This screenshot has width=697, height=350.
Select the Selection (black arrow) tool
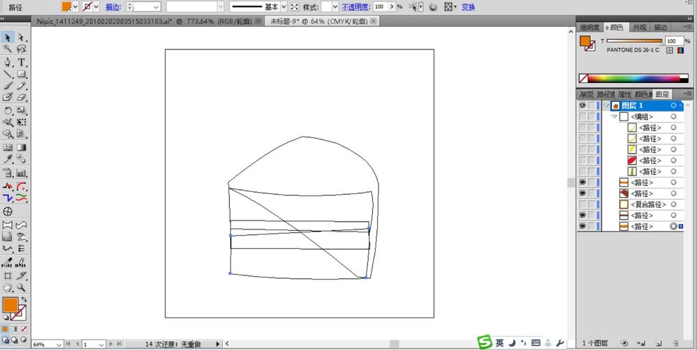click(8, 37)
